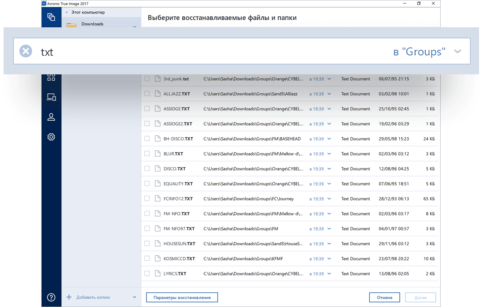The image size is (483, 307).
Task: Open Add copy dropdown arrow
Action: (134, 297)
